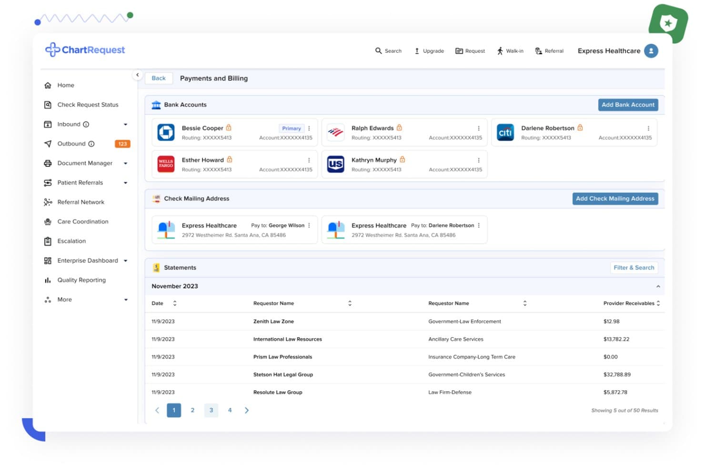The height and width of the screenshot is (470, 705).
Task: Expand the Enterprise Dashboard dropdown arrow
Action: (126, 261)
